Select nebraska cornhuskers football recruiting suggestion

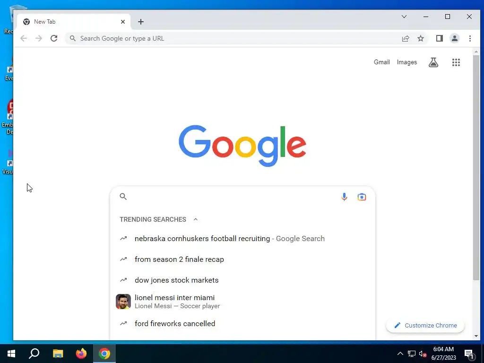pyautogui.click(x=242, y=239)
